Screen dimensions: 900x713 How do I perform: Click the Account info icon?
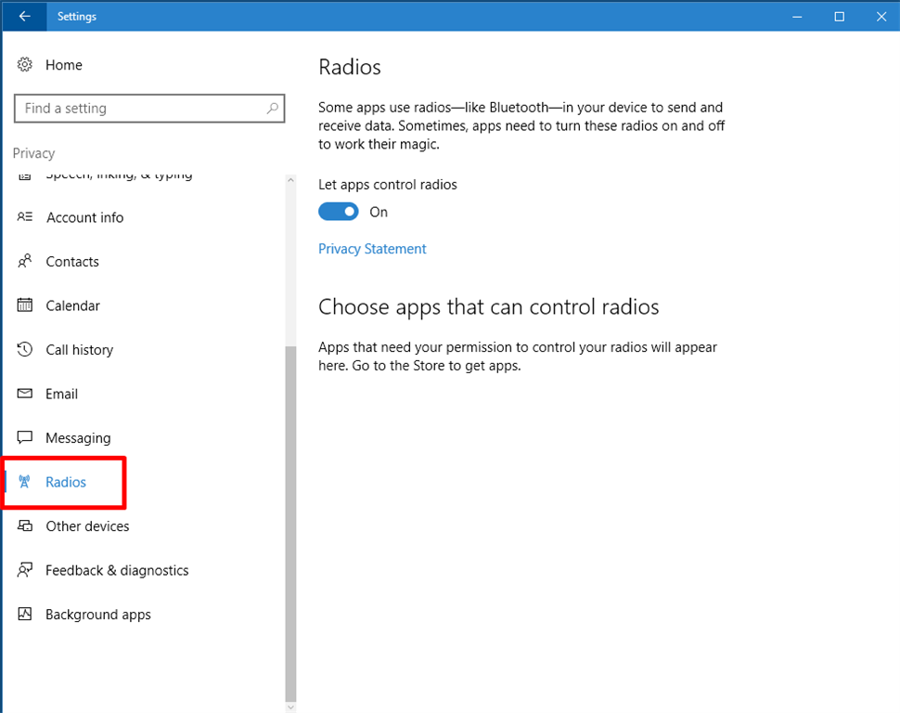pos(25,217)
